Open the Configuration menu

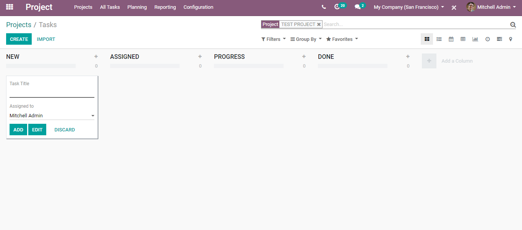pos(198,7)
